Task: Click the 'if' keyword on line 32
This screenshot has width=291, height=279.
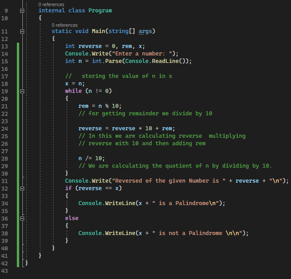Action: [x=68, y=188]
